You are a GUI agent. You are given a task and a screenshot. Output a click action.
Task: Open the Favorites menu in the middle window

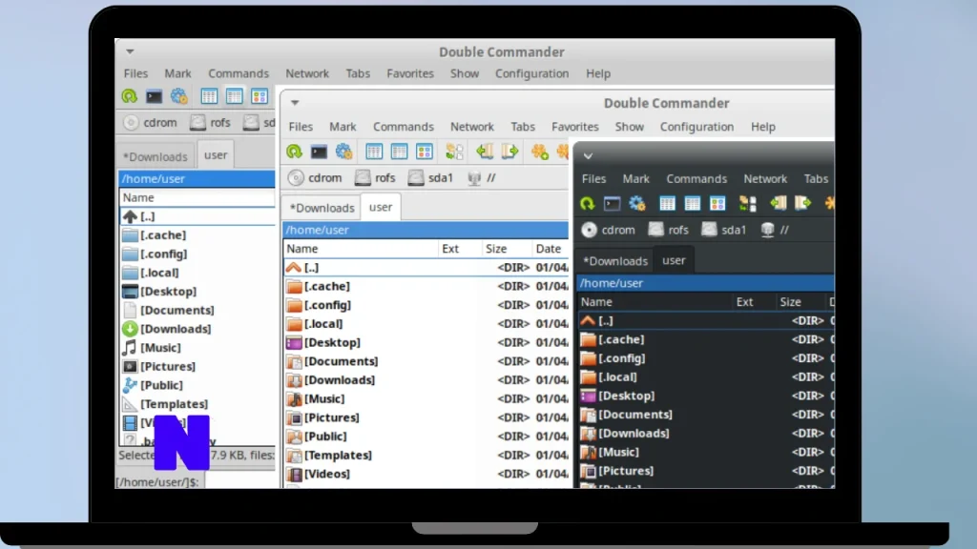pyautogui.click(x=575, y=127)
